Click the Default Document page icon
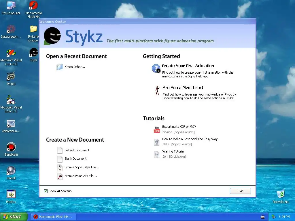The width and height of the screenshot is (295, 221). coord(60,150)
